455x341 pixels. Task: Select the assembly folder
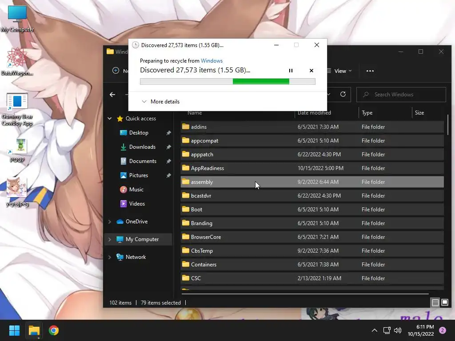tap(312, 182)
